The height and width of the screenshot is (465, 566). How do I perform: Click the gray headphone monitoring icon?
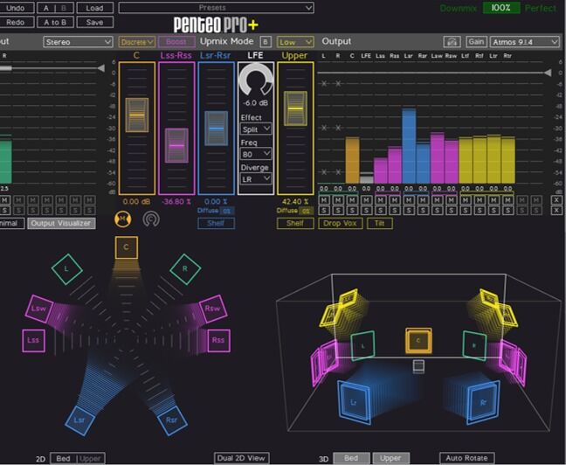coord(150,219)
